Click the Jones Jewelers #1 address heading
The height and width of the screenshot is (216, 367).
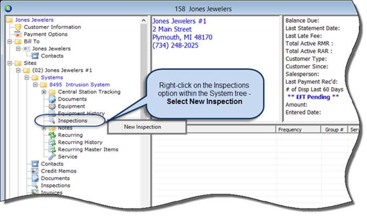tap(179, 21)
